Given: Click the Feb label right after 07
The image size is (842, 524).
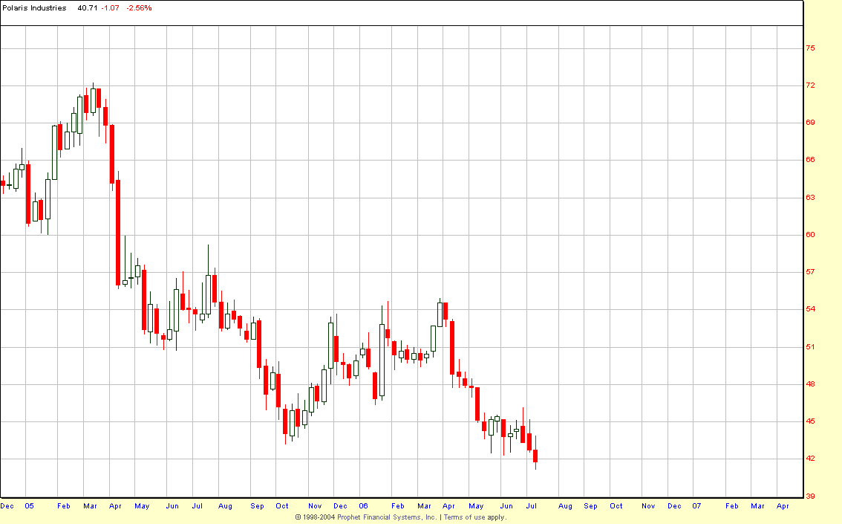Looking at the screenshot, I should coord(732,505).
